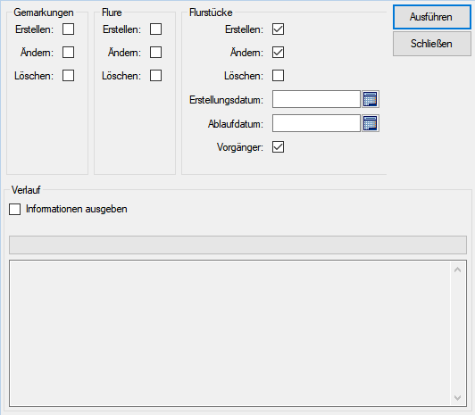Open calendar picker for Erstellungsdatum
The width and height of the screenshot is (475, 415).
tap(371, 99)
